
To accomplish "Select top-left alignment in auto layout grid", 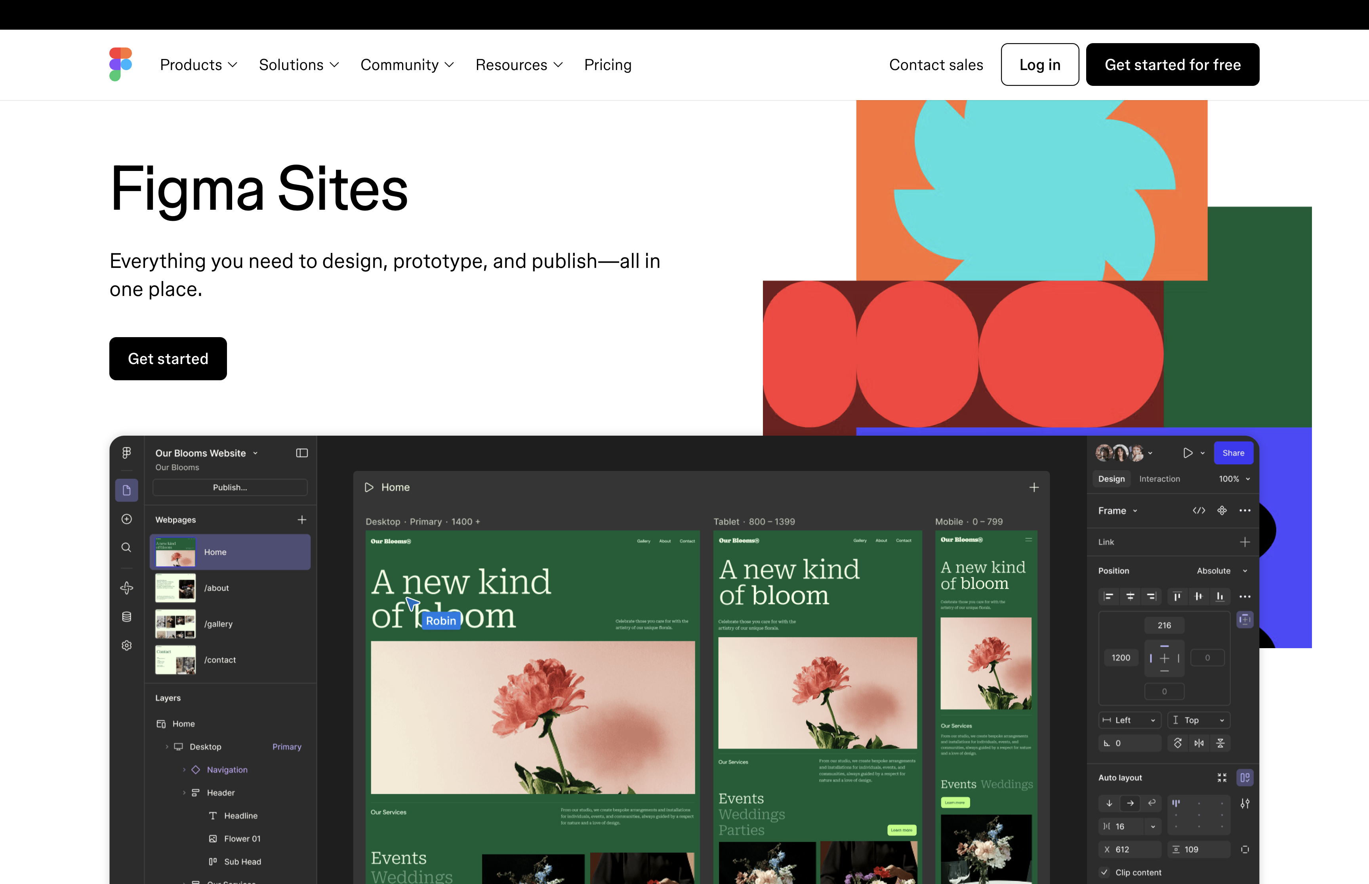I will 1176,803.
